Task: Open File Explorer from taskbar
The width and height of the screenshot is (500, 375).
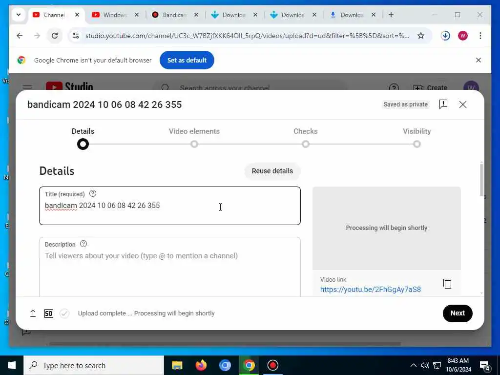Action: pyautogui.click(x=177, y=365)
